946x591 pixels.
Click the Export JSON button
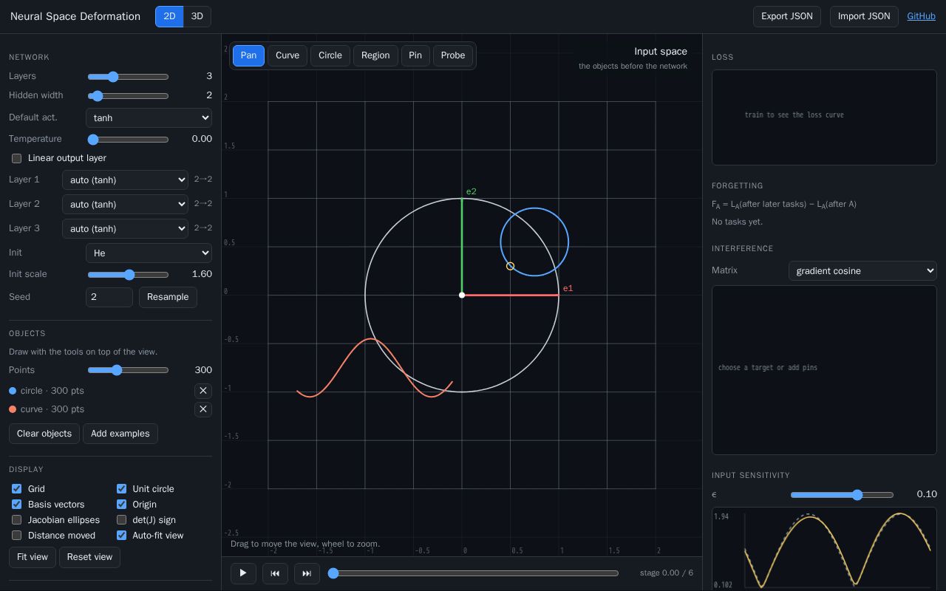point(787,16)
